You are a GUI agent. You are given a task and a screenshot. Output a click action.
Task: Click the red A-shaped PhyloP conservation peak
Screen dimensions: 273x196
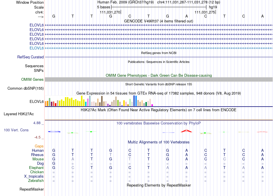tap(187, 131)
